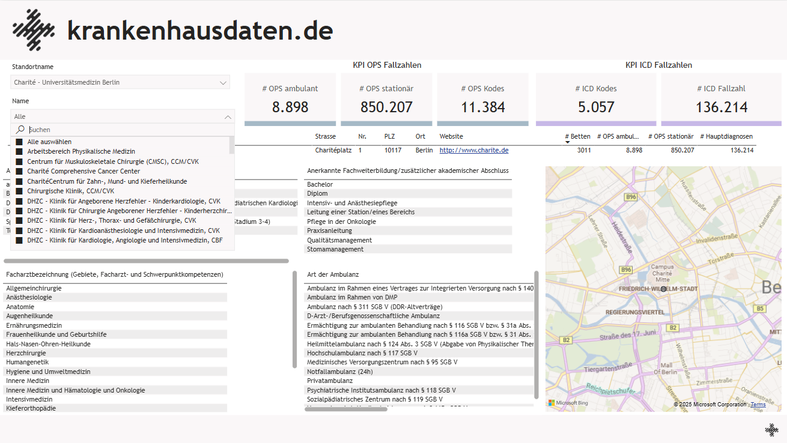The height and width of the screenshot is (443, 787).
Task: Click the horizontal scrollbar below the left table
Action: point(147,261)
